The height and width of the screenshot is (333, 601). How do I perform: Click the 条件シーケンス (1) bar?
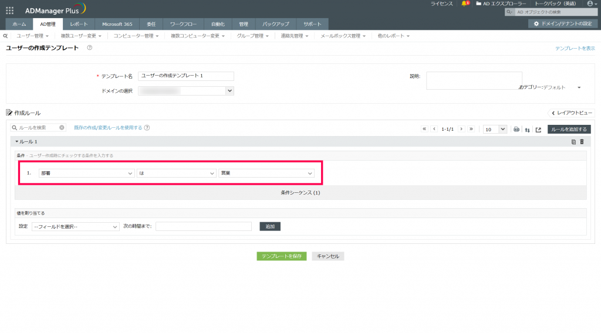tap(300, 192)
